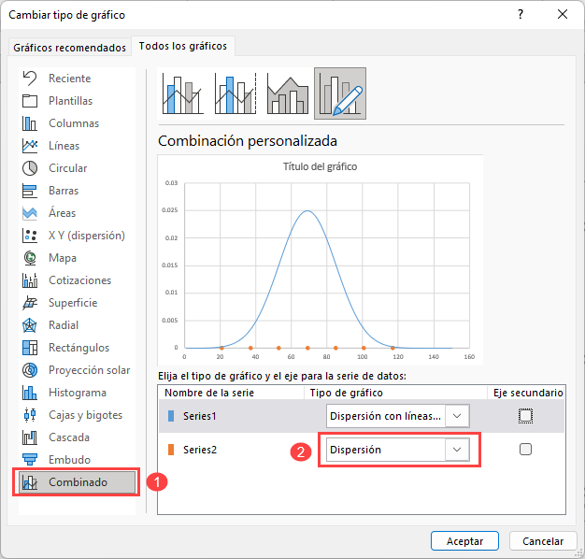This screenshot has width=585, height=559.
Task: Open the Plantillas folder icon
Action: point(30,101)
